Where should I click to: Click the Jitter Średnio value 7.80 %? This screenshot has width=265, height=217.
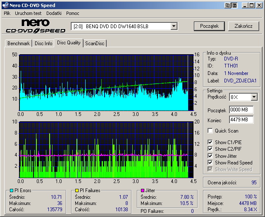click(187, 197)
